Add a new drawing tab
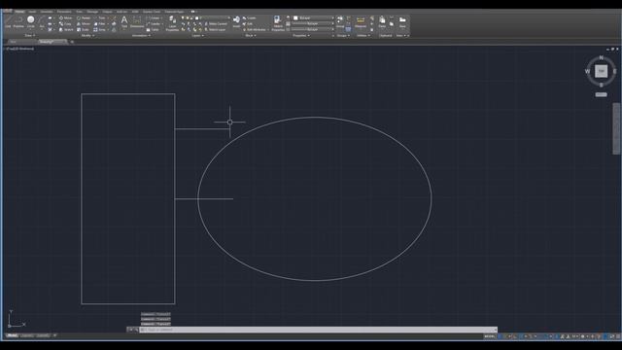 [x=72, y=42]
